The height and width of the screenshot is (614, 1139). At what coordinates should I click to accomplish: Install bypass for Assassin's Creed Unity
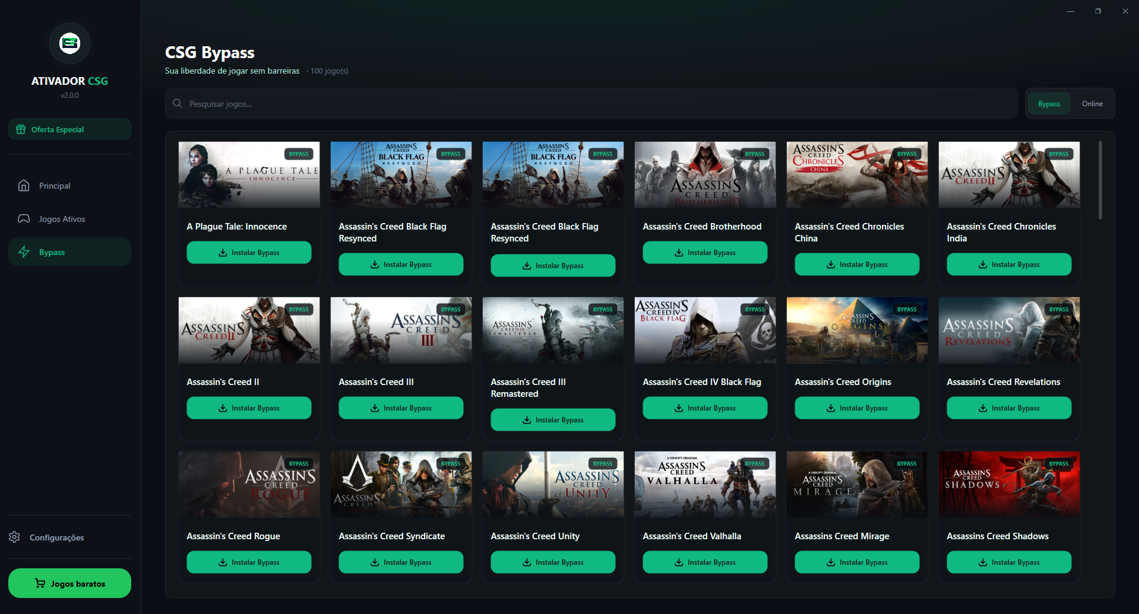coord(553,562)
